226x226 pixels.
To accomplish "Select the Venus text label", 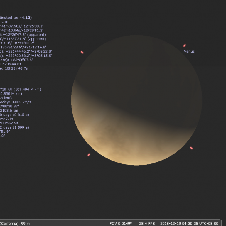I will point(189,51).
